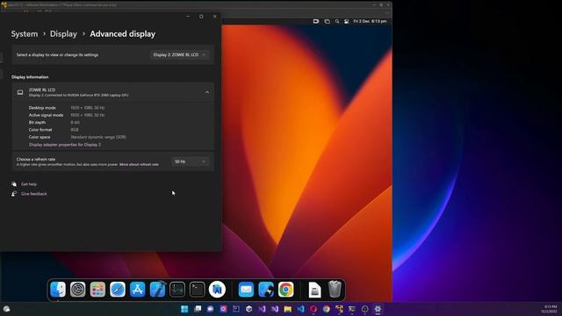This screenshot has width=562, height=316.
Task: Open Task View on the Windows taskbar
Action: tap(198, 309)
